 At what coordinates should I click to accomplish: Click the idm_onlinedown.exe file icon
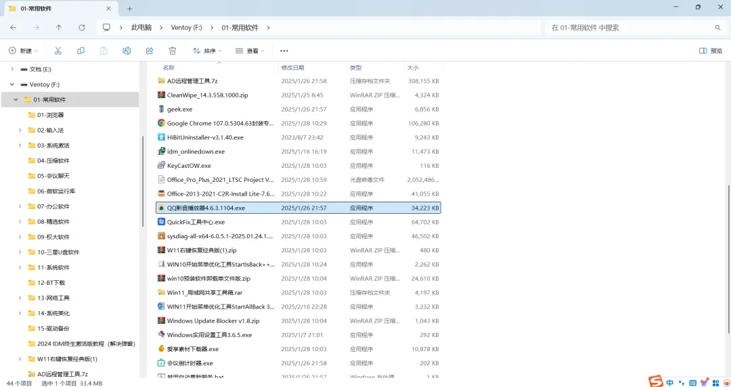[x=161, y=152]
